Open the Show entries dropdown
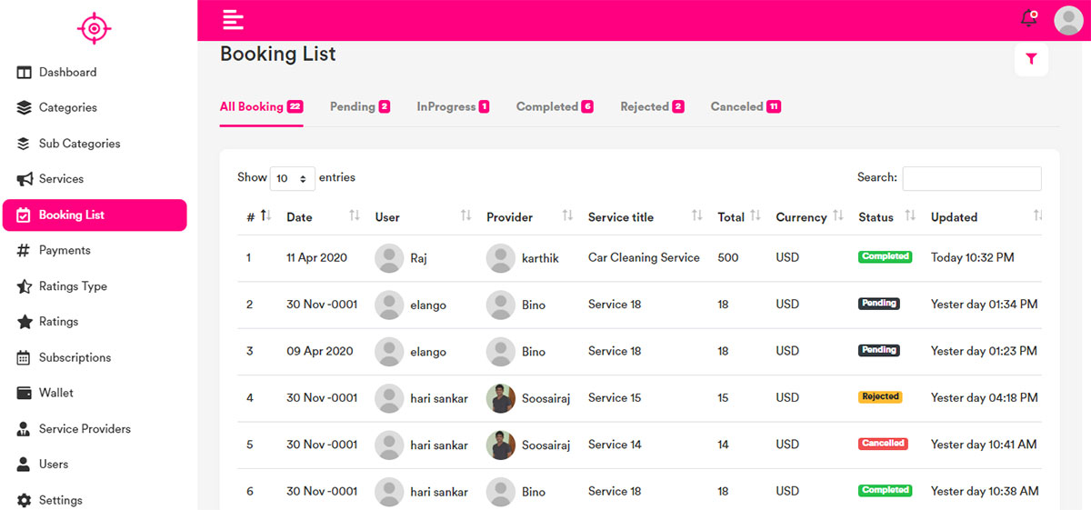 pyautogui.click(x=293, y=178)
